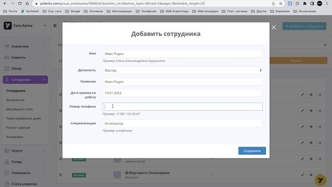Click the Склад icon in sidebar
The height and width of the screenshot is (187, 332).
pyautogui.click(x=7, y=162)
